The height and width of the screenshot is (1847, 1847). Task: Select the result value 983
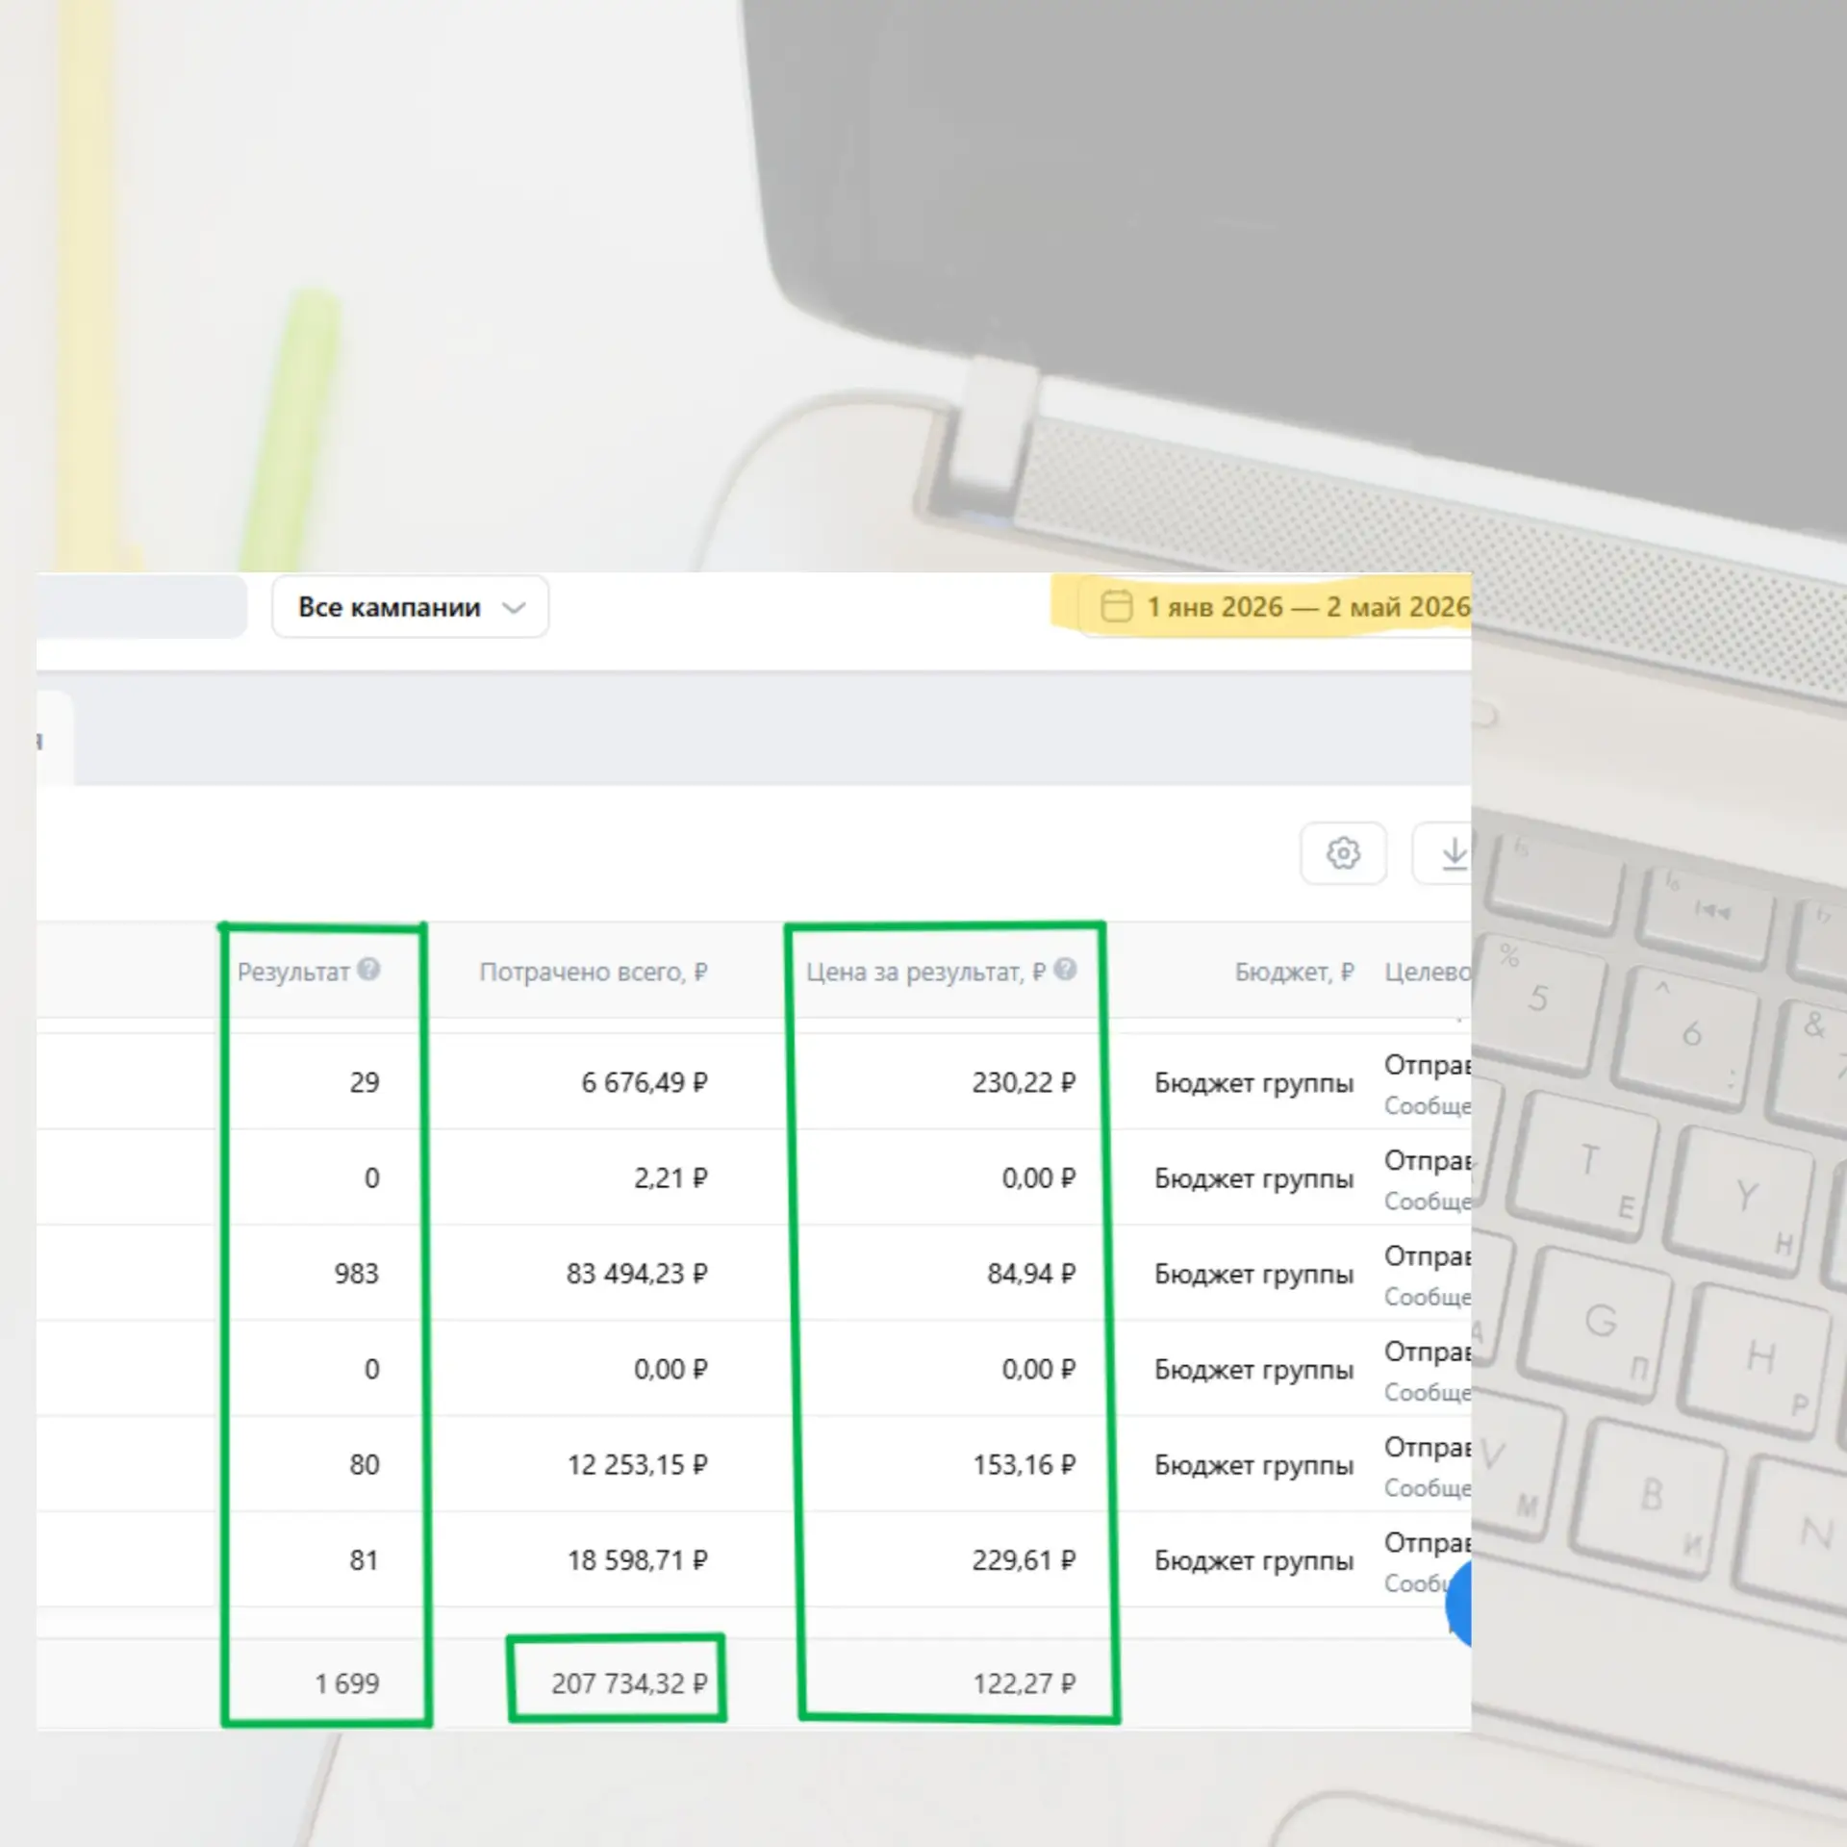click(x=357, y=1273)
